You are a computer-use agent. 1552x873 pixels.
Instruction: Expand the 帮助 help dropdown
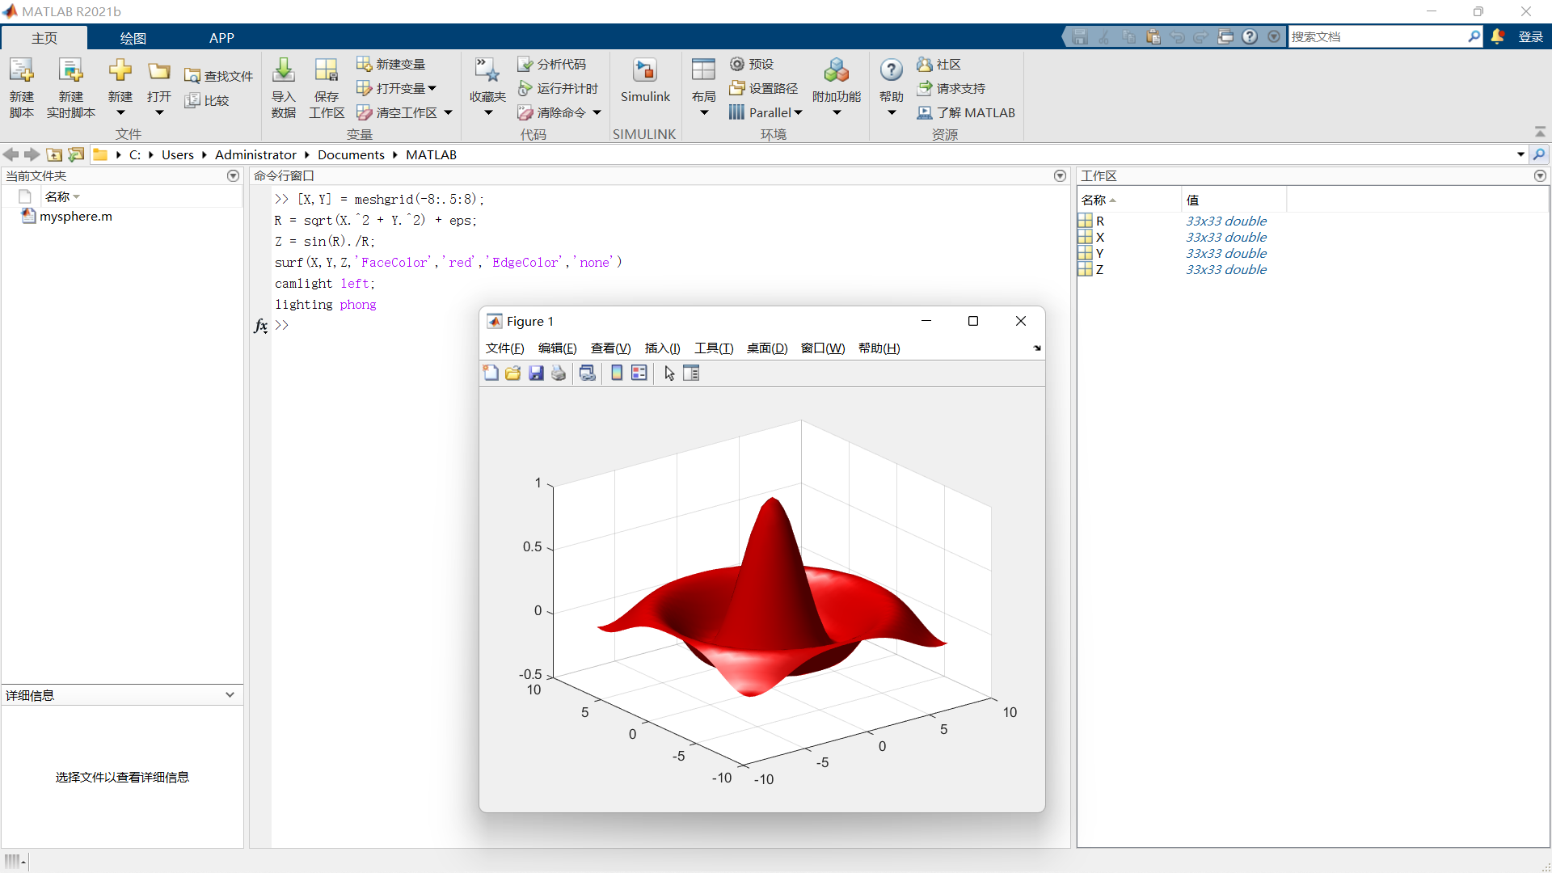coord(892,112)
